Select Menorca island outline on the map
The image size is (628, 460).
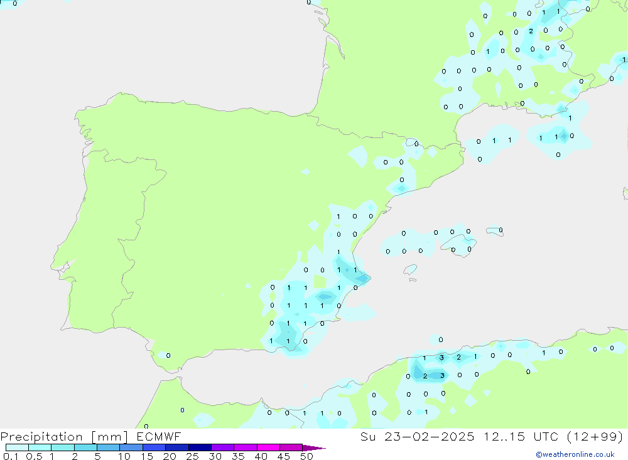(x=495, y=231)
